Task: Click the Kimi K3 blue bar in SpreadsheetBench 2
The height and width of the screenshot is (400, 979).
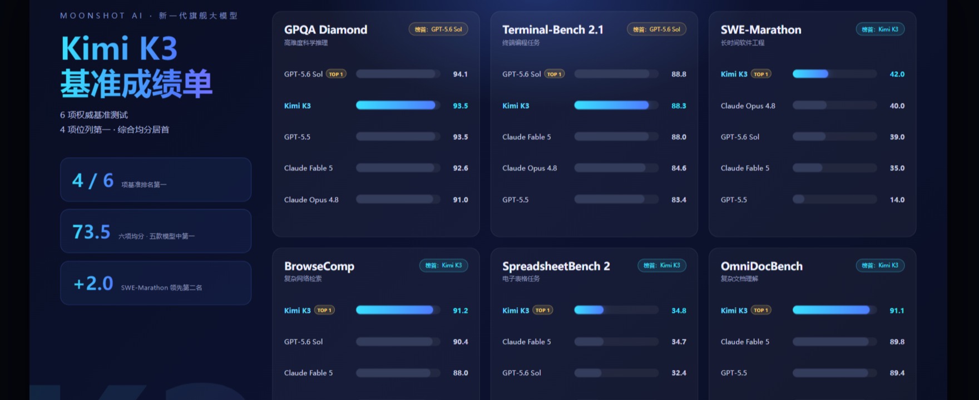Action: point(589,310)
